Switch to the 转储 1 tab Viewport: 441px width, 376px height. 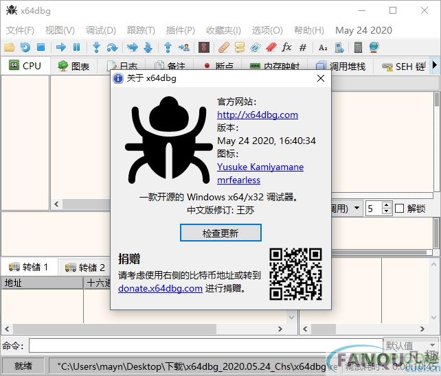click(x=30, y=267)
